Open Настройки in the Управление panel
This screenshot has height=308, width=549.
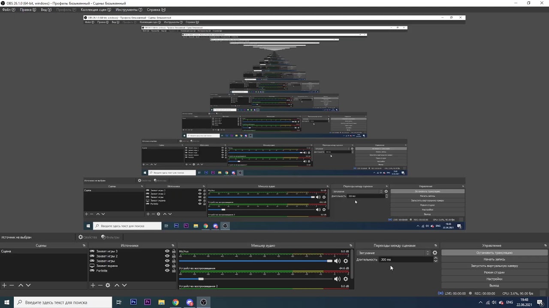494,279
